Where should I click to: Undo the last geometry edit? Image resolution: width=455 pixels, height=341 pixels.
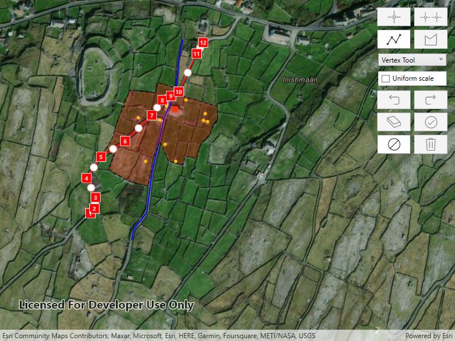(394, 99)
